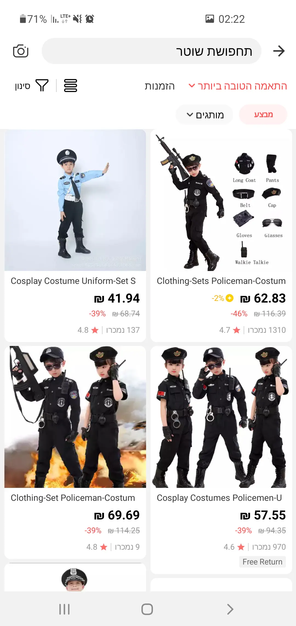The width and height of the screenshot is (296, 626).
Task: Open the three kids police costume image
Action: [221, 417]
